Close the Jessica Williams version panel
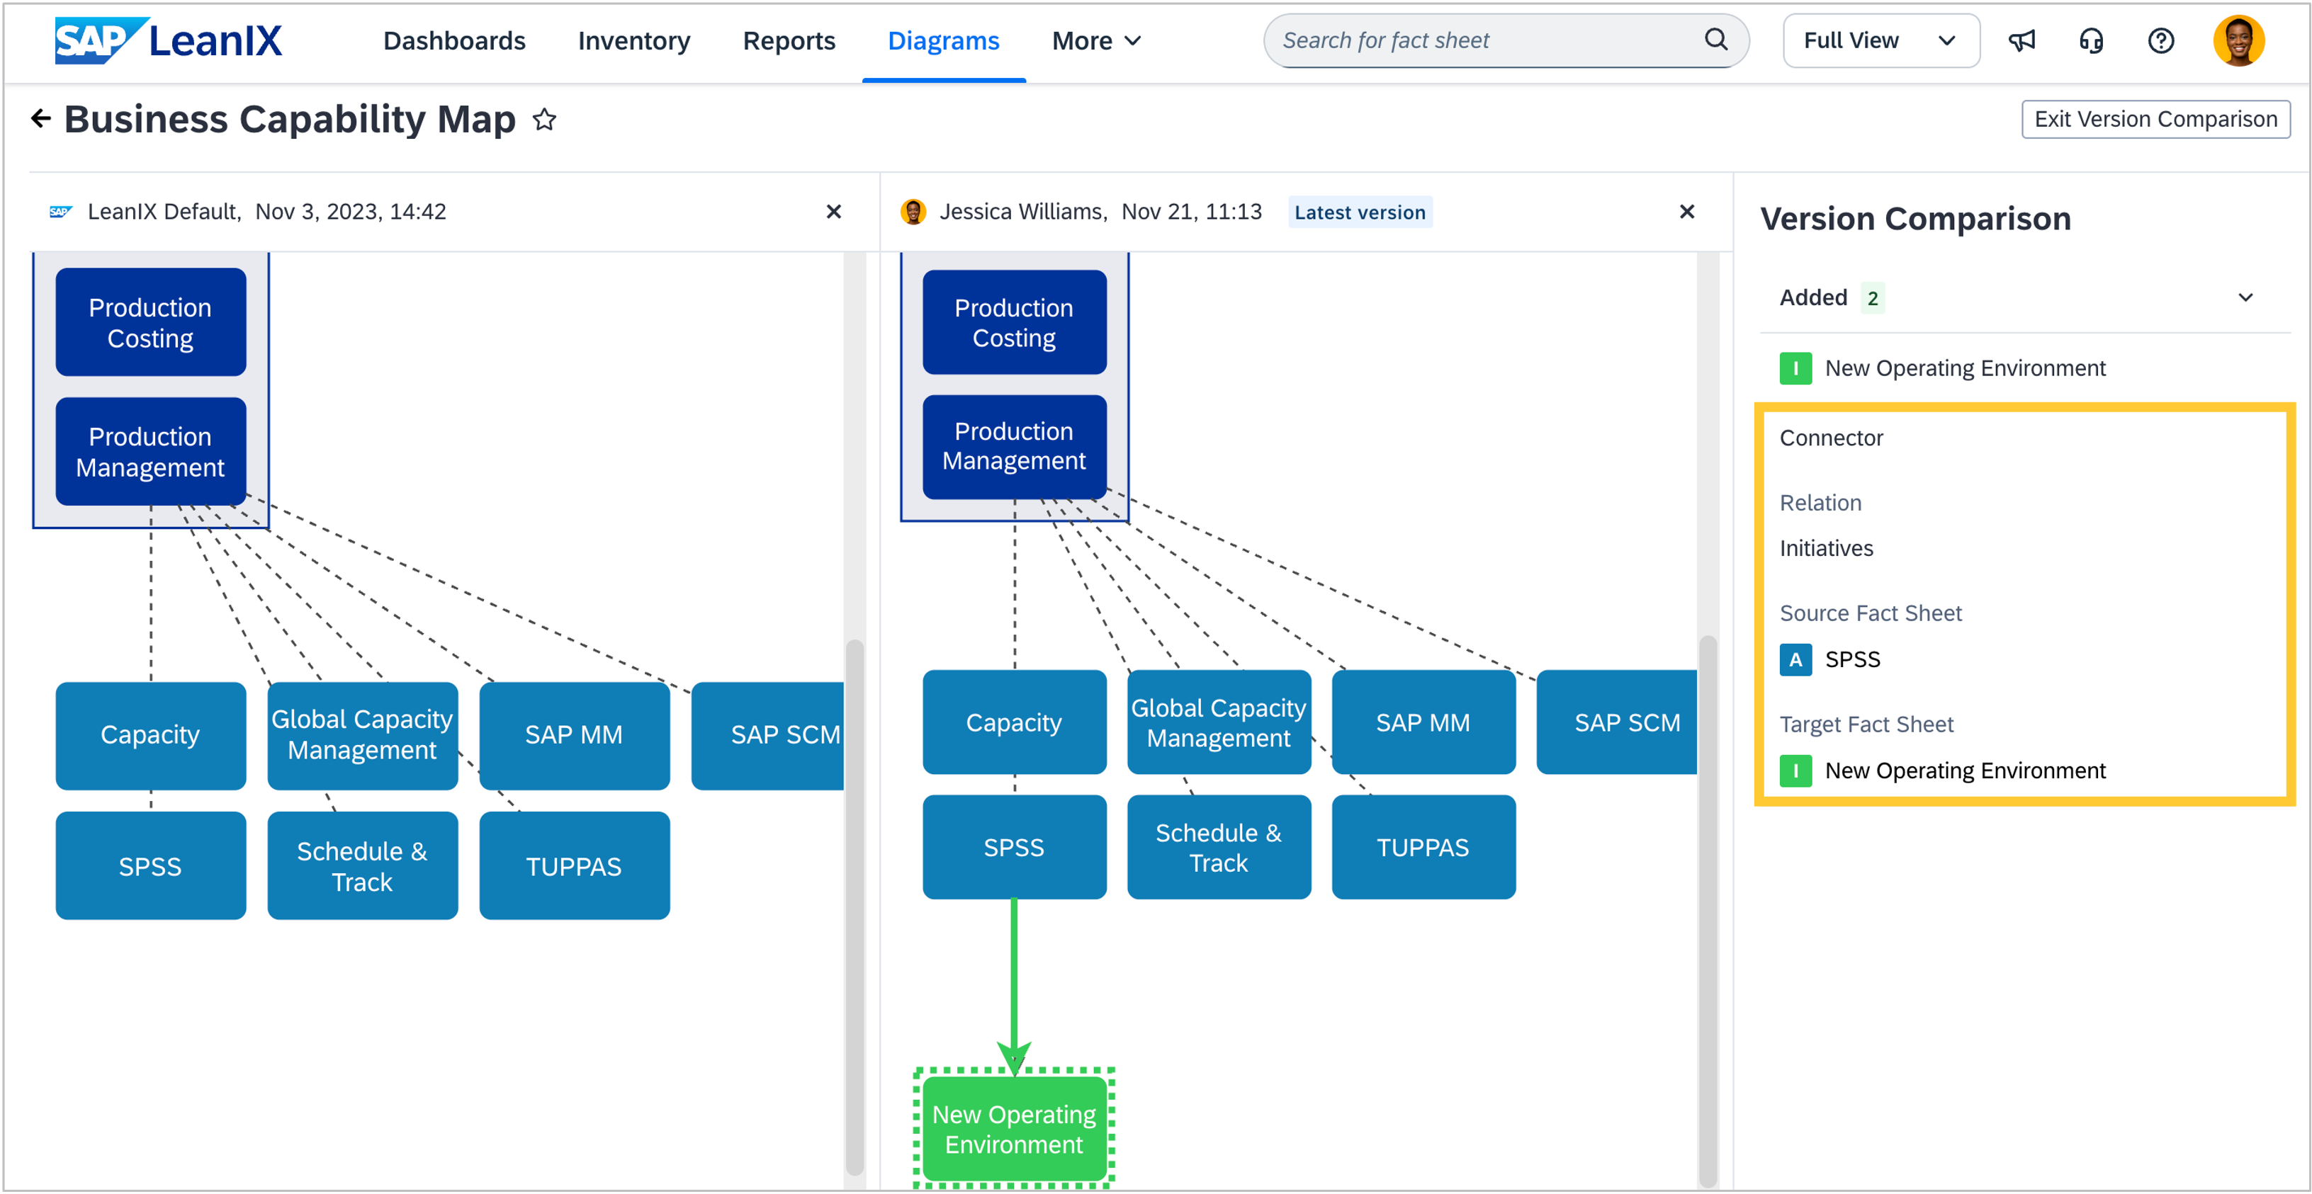The height and width of the screenshot is (1194, 2312). pyautogui.click(x=1686, y=212)
